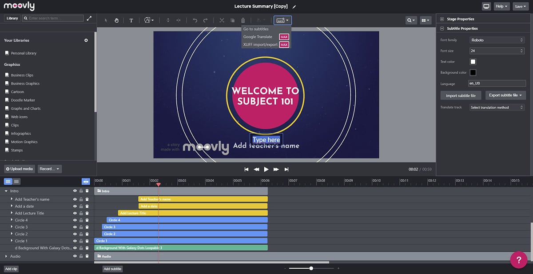Click the undo arrow icon
The height and width of the screenshot is (274, 533).
(195, 20)
